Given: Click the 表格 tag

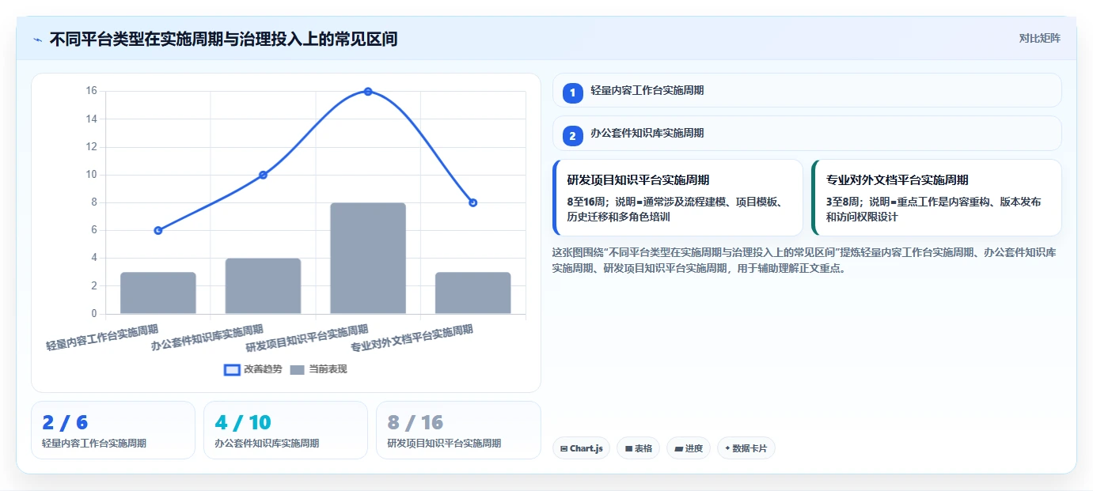Looking at the screenshot, I should [x=638, y=448].
